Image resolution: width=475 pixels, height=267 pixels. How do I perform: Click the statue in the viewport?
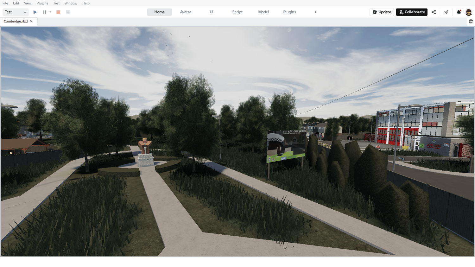tap(145, 152)
